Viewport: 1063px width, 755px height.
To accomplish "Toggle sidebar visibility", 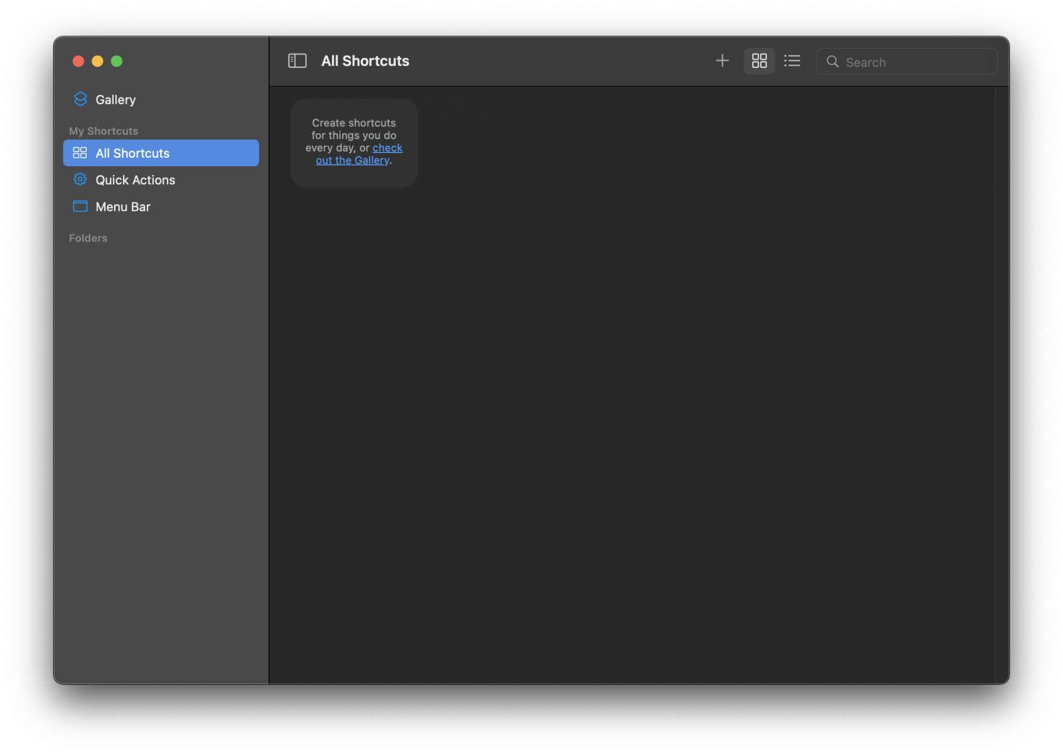I will [298, 61].
